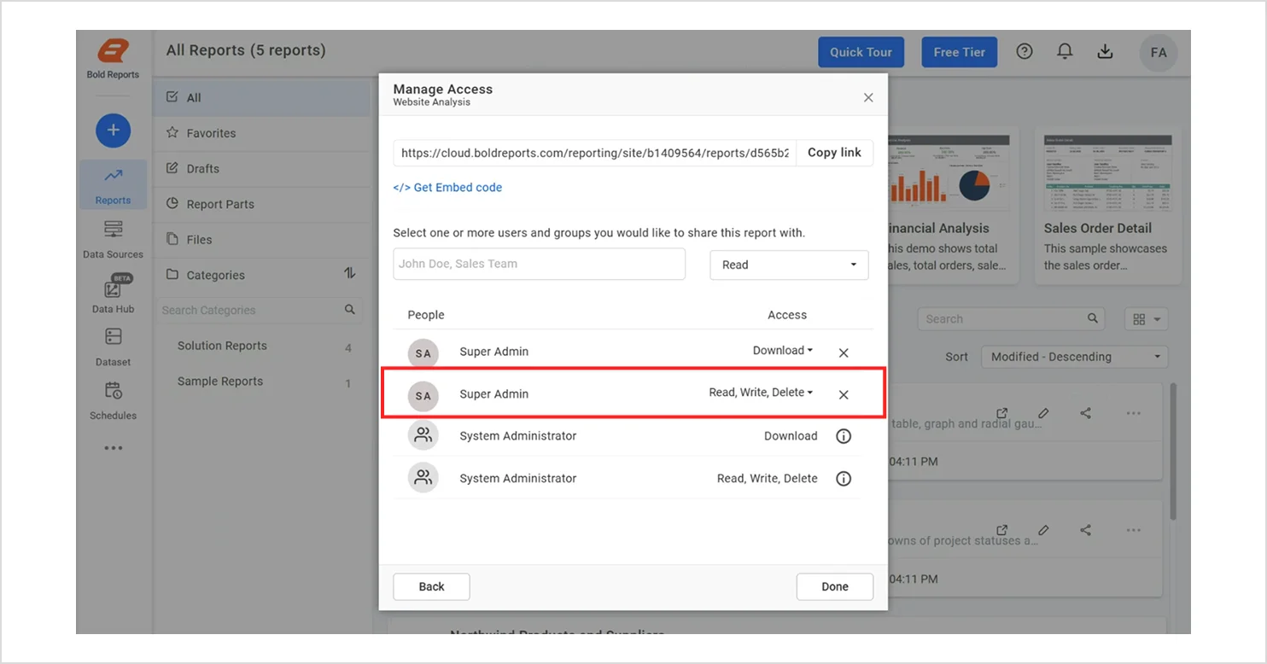Viewport: 1267px width, 664px height.
Task: Open the FA user profile avatar
Action: 1159,52
